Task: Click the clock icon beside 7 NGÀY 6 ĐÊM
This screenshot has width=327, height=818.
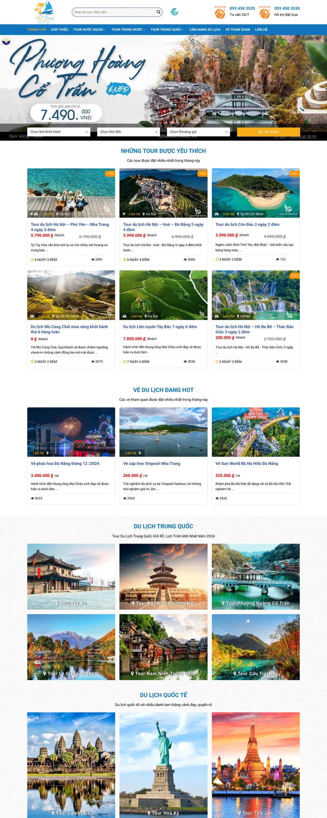Action: (125, 362)
